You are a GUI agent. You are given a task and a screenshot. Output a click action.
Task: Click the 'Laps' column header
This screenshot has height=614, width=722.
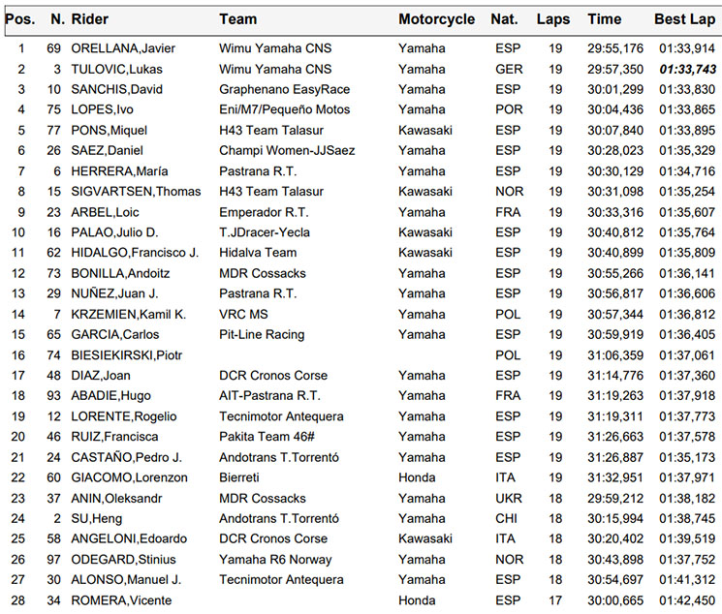point(553,19)
